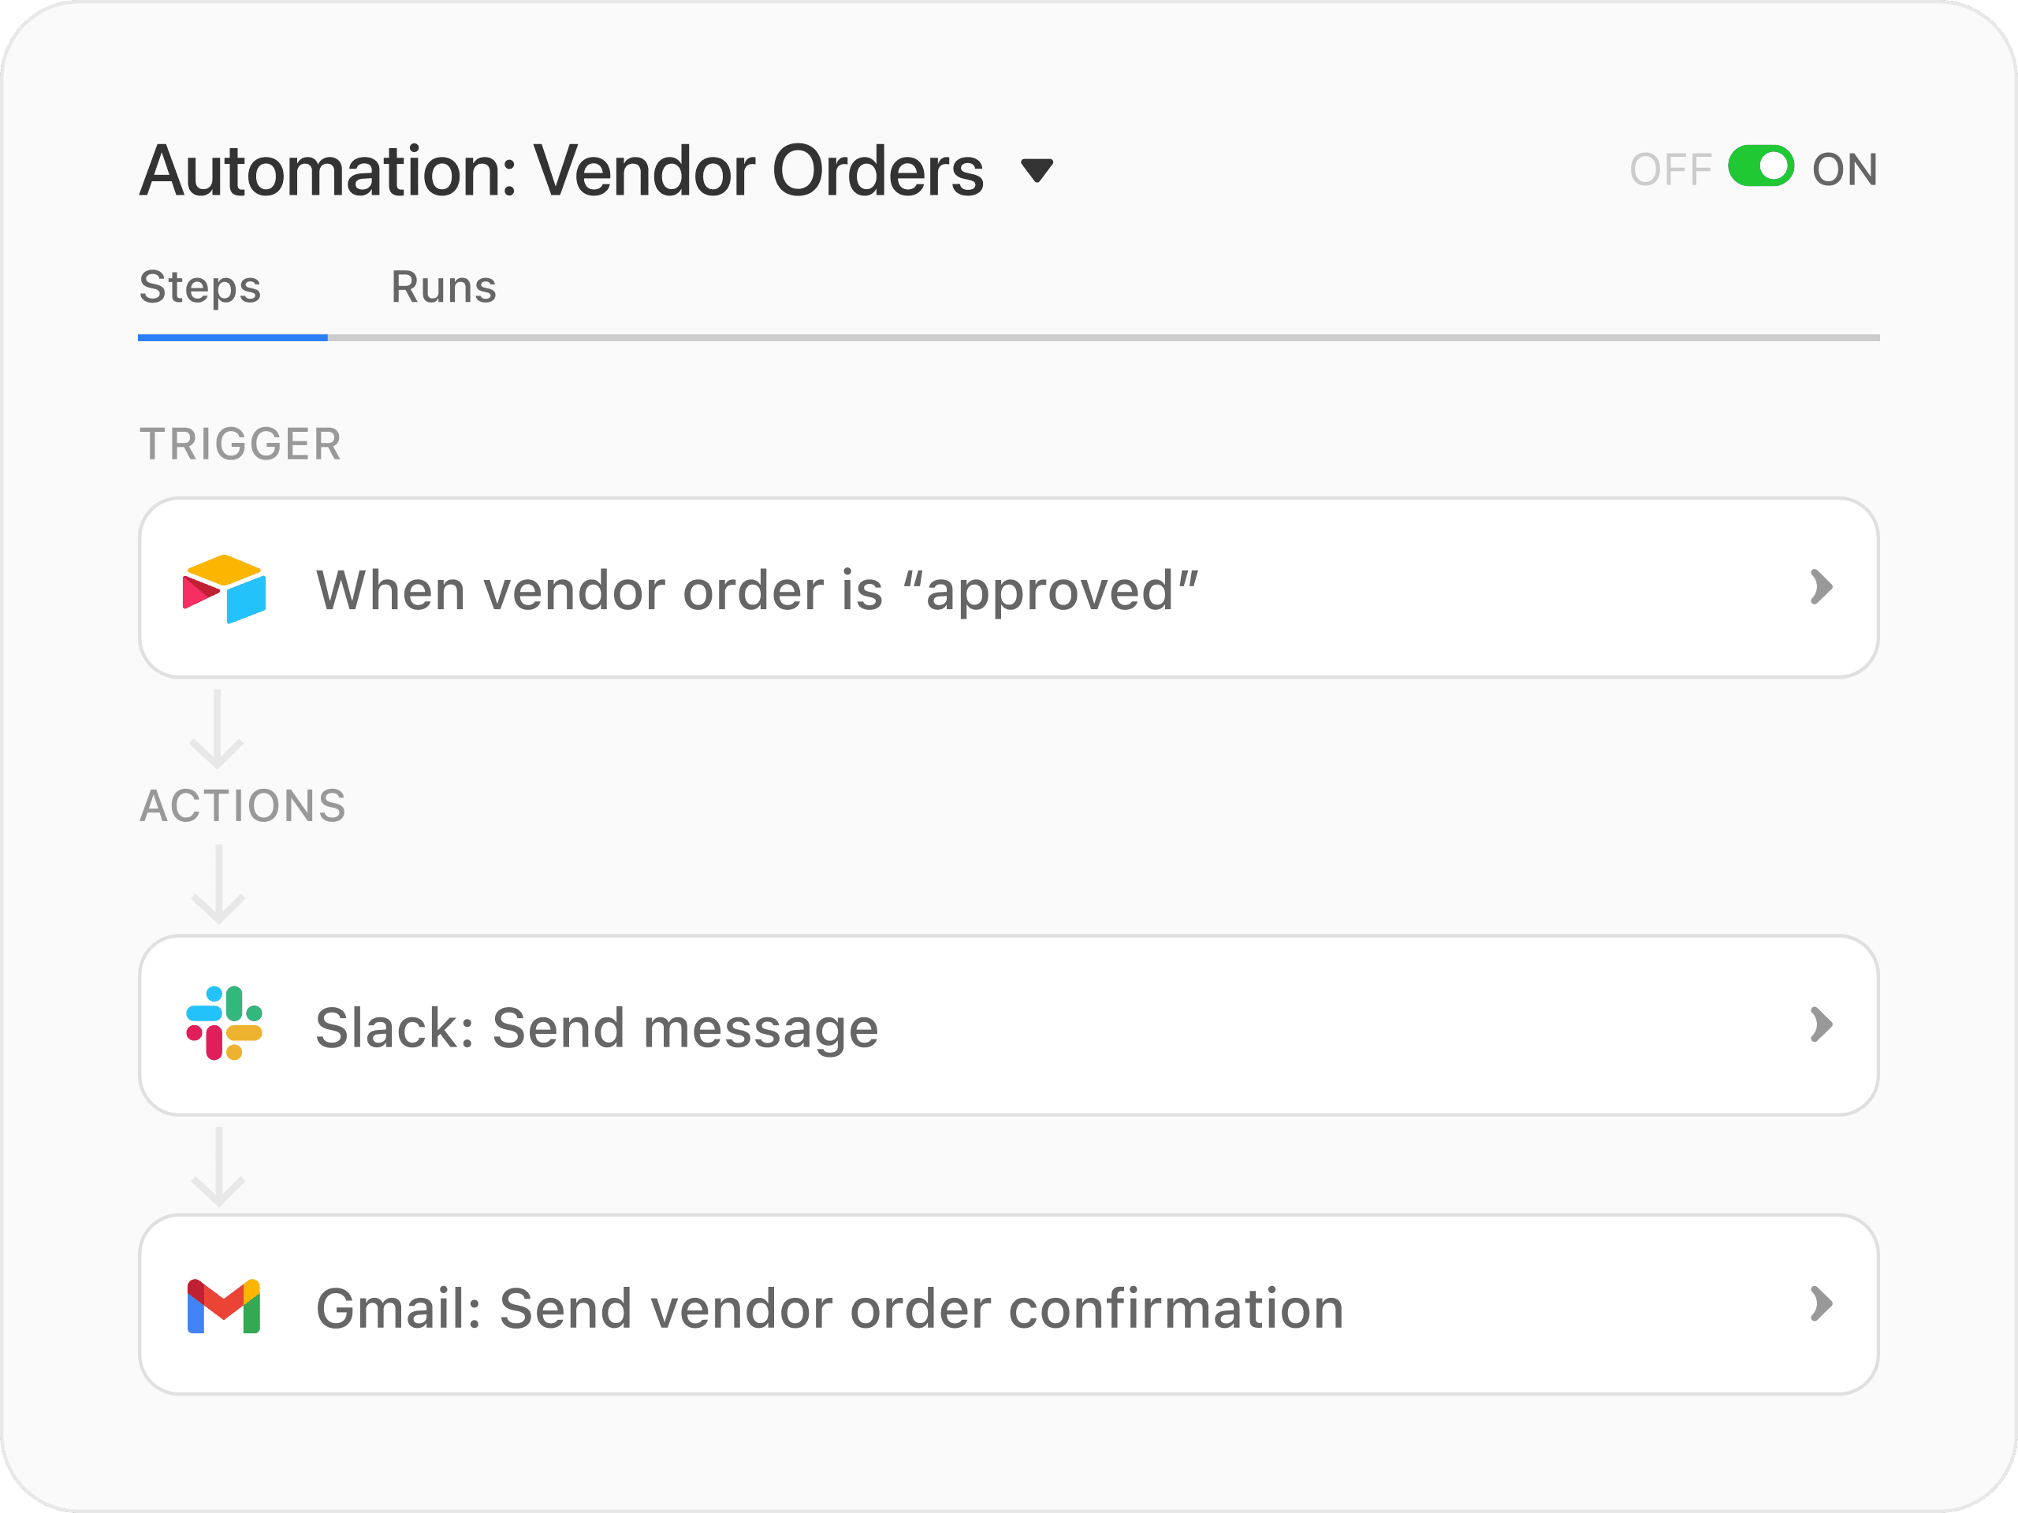This screenshot has width=2018, height=1513.
Task: Expand the Slack step chevron
Action: point(1820,1024)
